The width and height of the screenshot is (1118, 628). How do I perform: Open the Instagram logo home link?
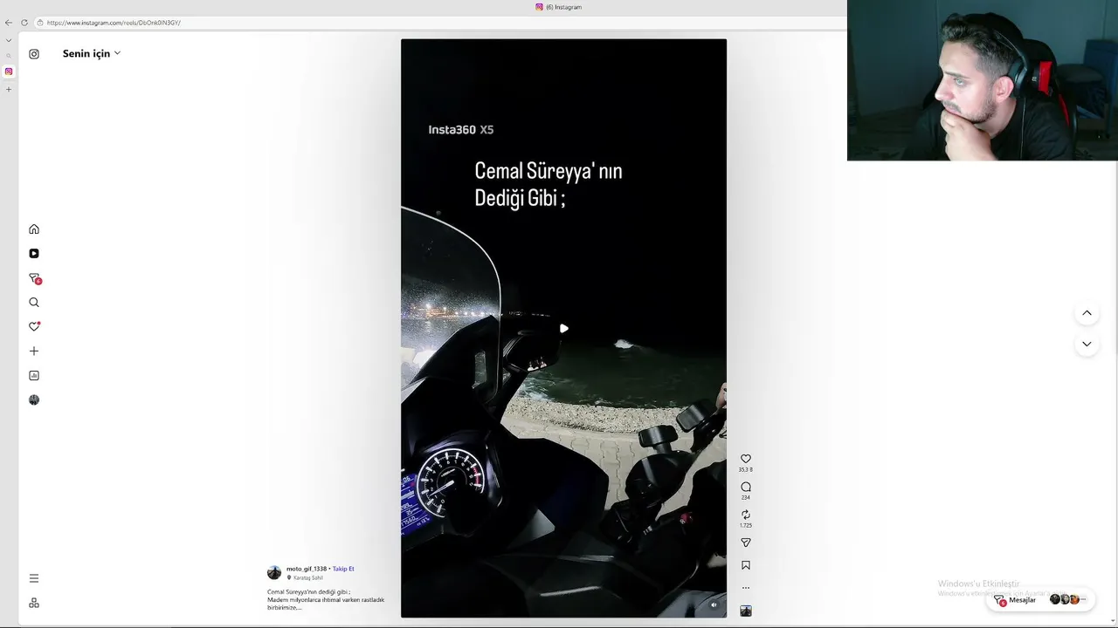coord(34,54)
